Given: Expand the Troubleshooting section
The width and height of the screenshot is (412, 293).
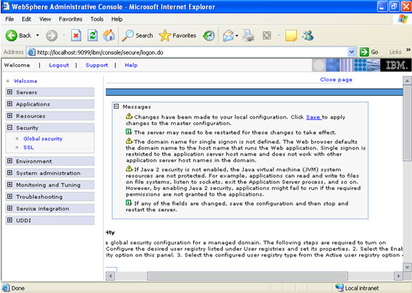Looking at the screenshot, I should click(x=10, y=196).
